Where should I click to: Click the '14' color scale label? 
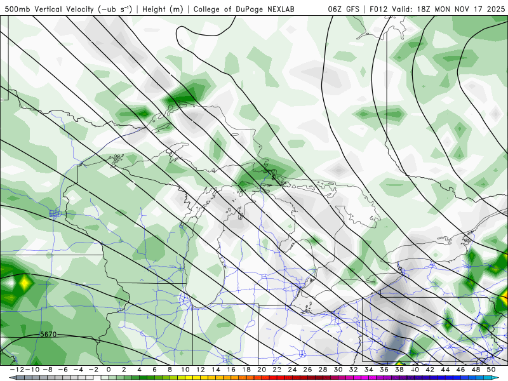[216, 370]
